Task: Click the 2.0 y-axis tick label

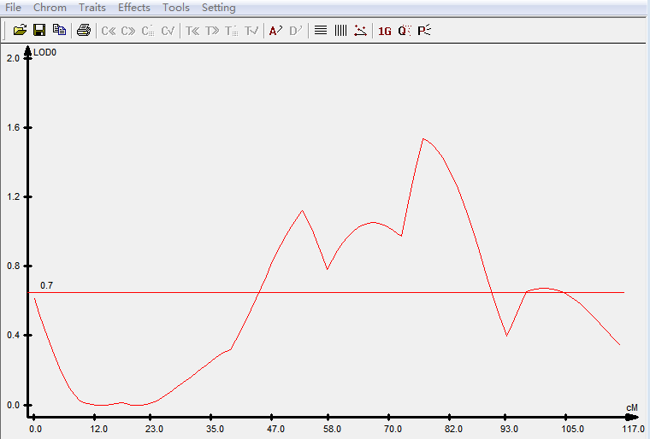Action: point(14,58)
